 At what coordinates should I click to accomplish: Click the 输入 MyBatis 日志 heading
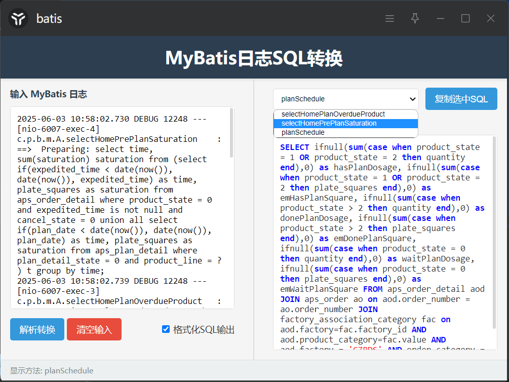49,94
